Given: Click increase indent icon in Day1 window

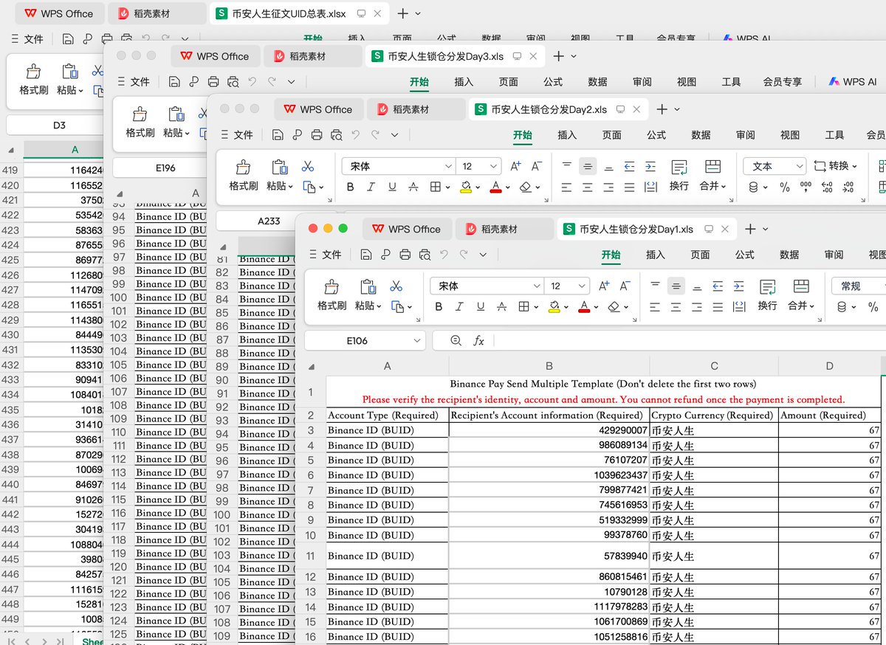Looking at the screenshot, I should (738, 286).
